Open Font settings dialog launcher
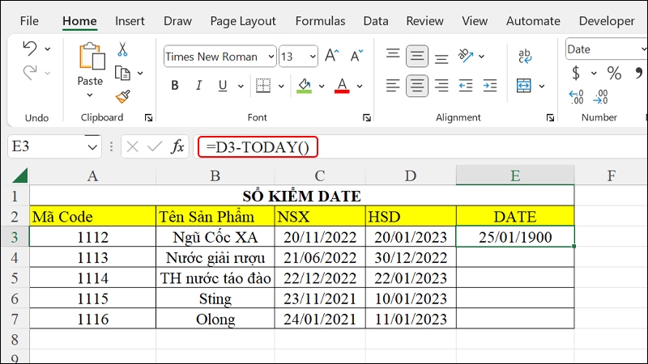The image size is (648, 364). click(367, 118)
